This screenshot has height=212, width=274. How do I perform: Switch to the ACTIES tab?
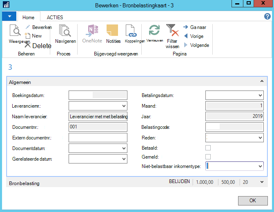pyautogui.click(x=55, y=18)
